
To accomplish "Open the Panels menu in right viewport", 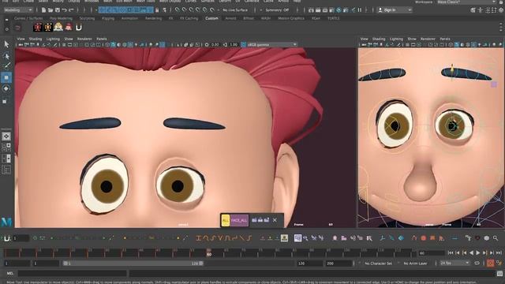I will (x=445, y=39).
